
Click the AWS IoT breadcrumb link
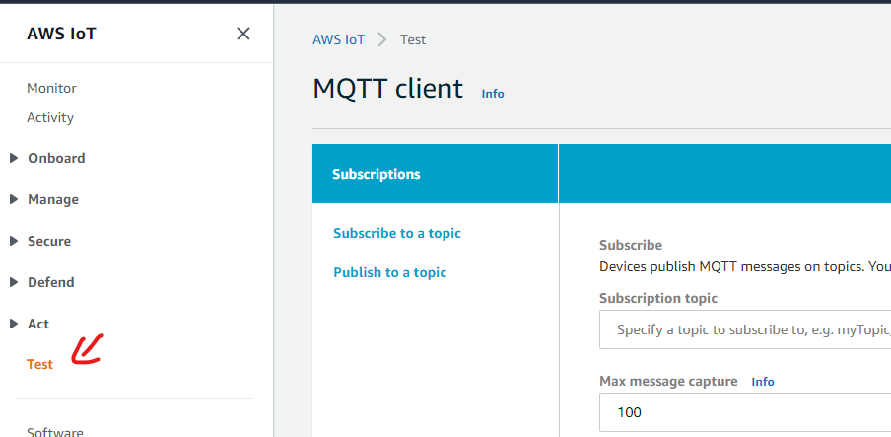tap(338, 39)
